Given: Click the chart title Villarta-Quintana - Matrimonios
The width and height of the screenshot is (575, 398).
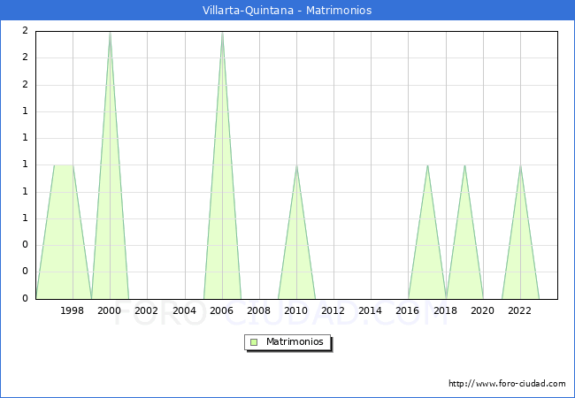Looking at the screenshot, I should coord(287,11).
